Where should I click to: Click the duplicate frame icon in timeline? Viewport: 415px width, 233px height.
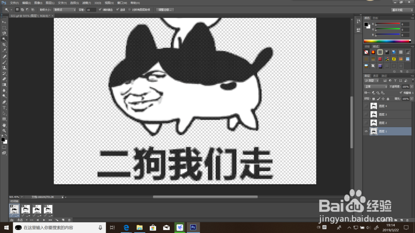coord(63,220)
